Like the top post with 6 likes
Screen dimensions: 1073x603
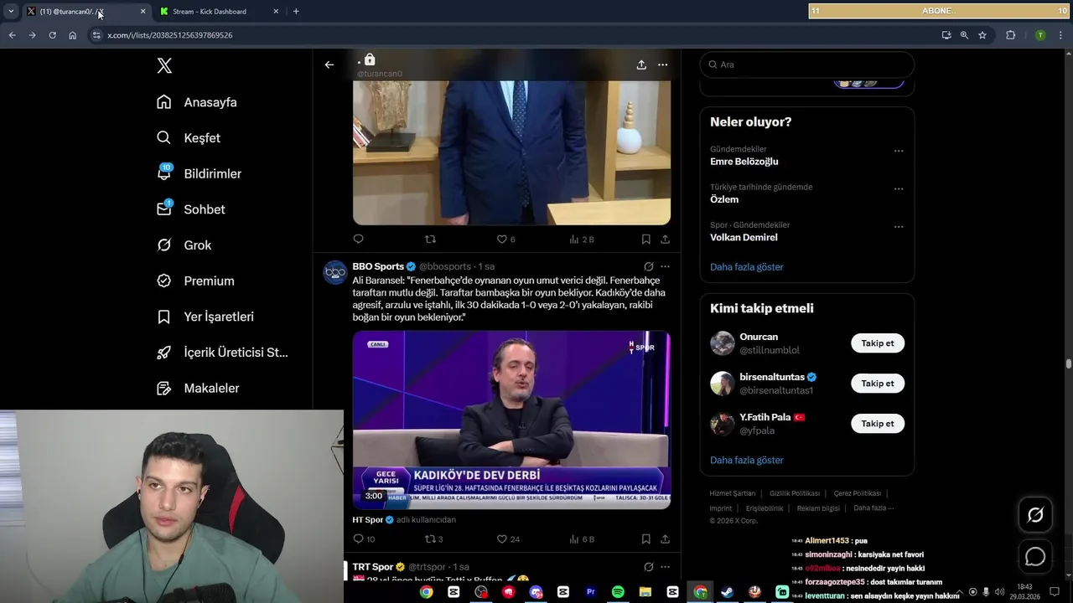[505, 240]
